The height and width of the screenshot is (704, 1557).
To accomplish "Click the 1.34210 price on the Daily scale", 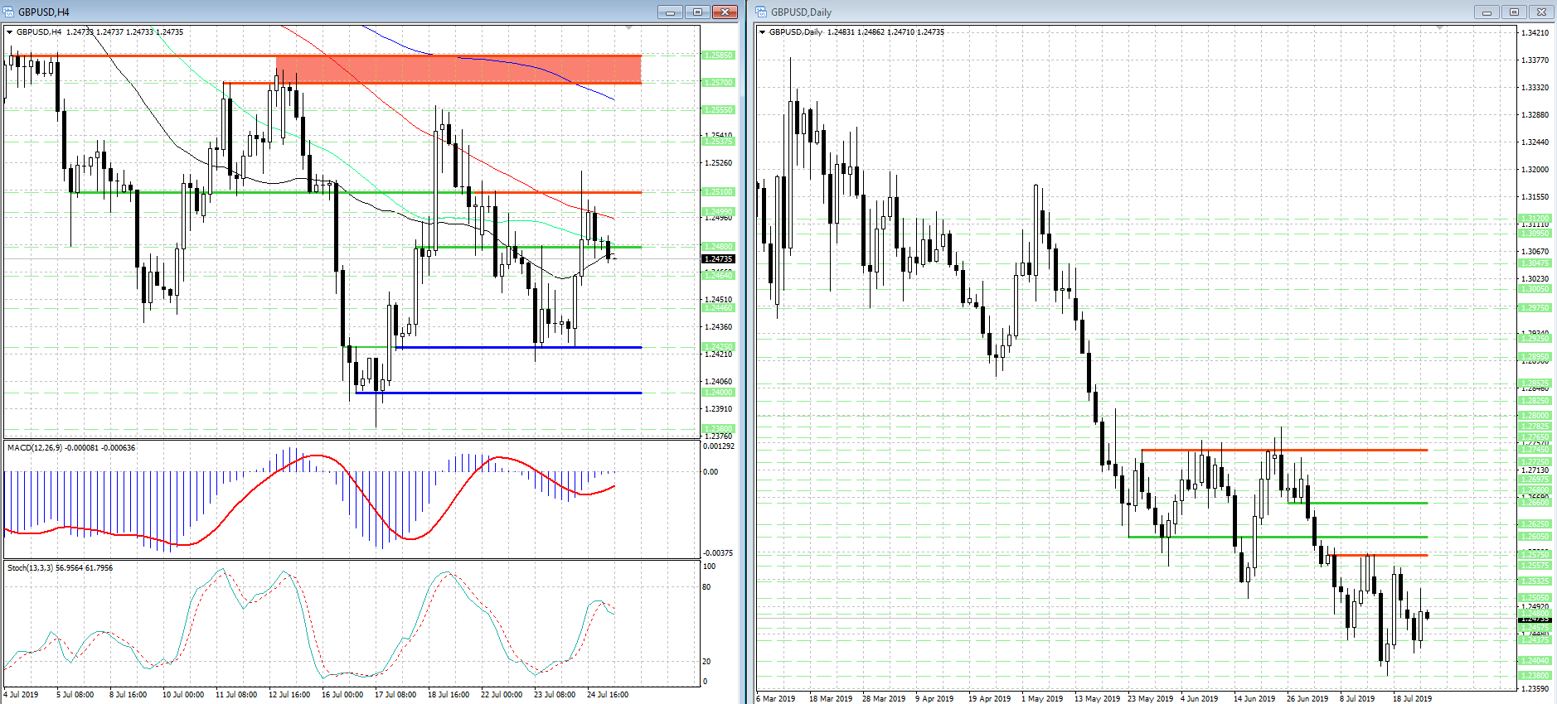I will point(1535,33).
